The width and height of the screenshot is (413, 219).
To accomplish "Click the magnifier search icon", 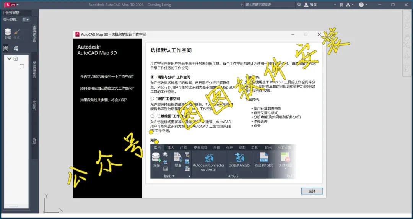I will [299, 5].
